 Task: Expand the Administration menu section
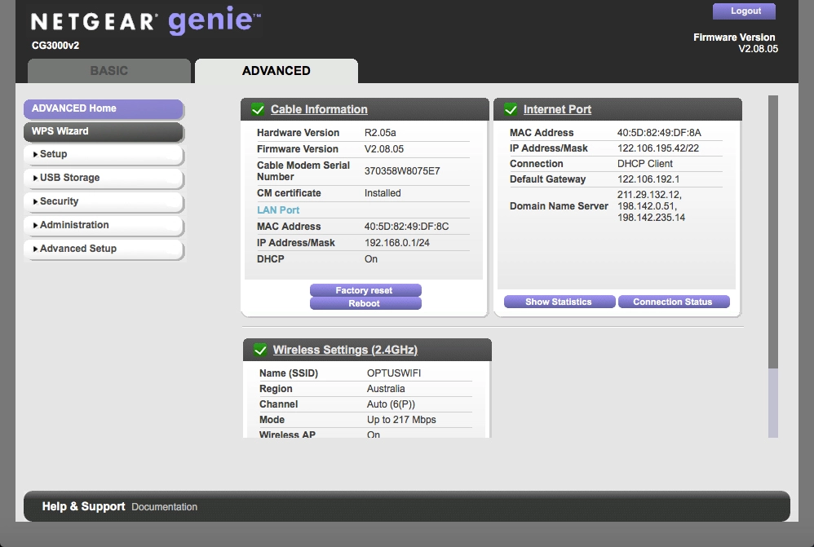pos(104,225)
